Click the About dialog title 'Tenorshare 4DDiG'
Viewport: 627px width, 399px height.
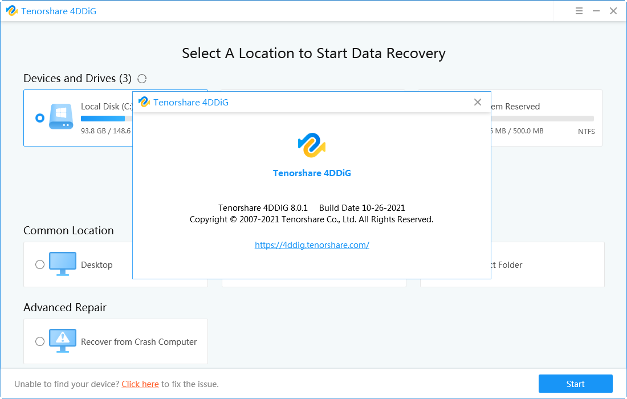click(x=191, y=103)
